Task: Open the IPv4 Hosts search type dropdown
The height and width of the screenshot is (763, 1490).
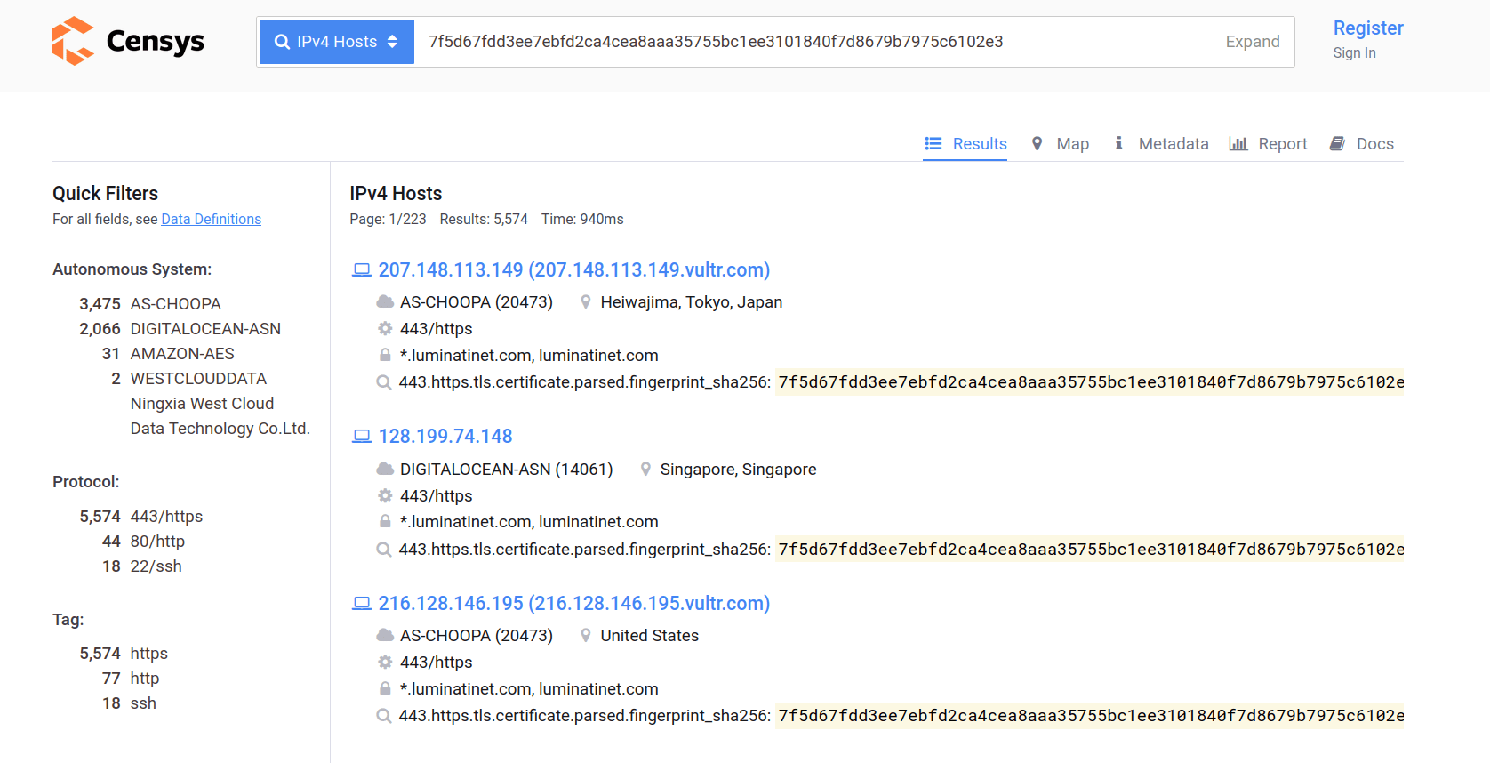Action: (x=337, y=42)
